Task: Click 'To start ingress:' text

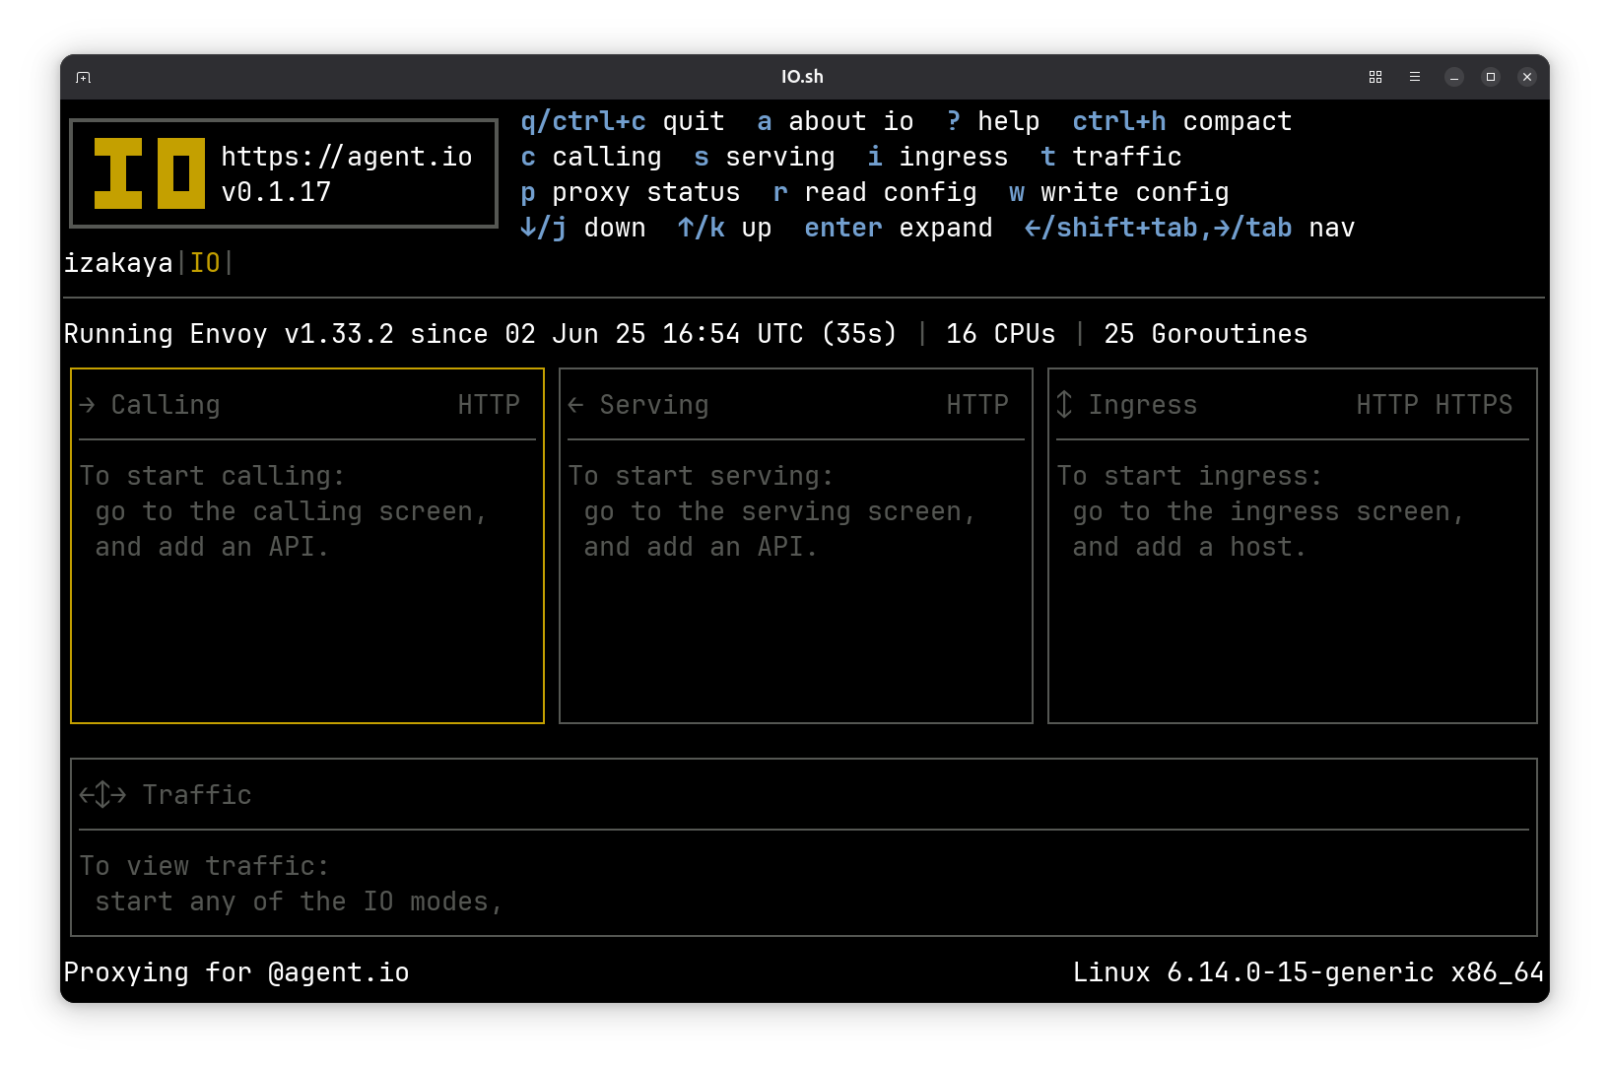Action: (1190, 476)
